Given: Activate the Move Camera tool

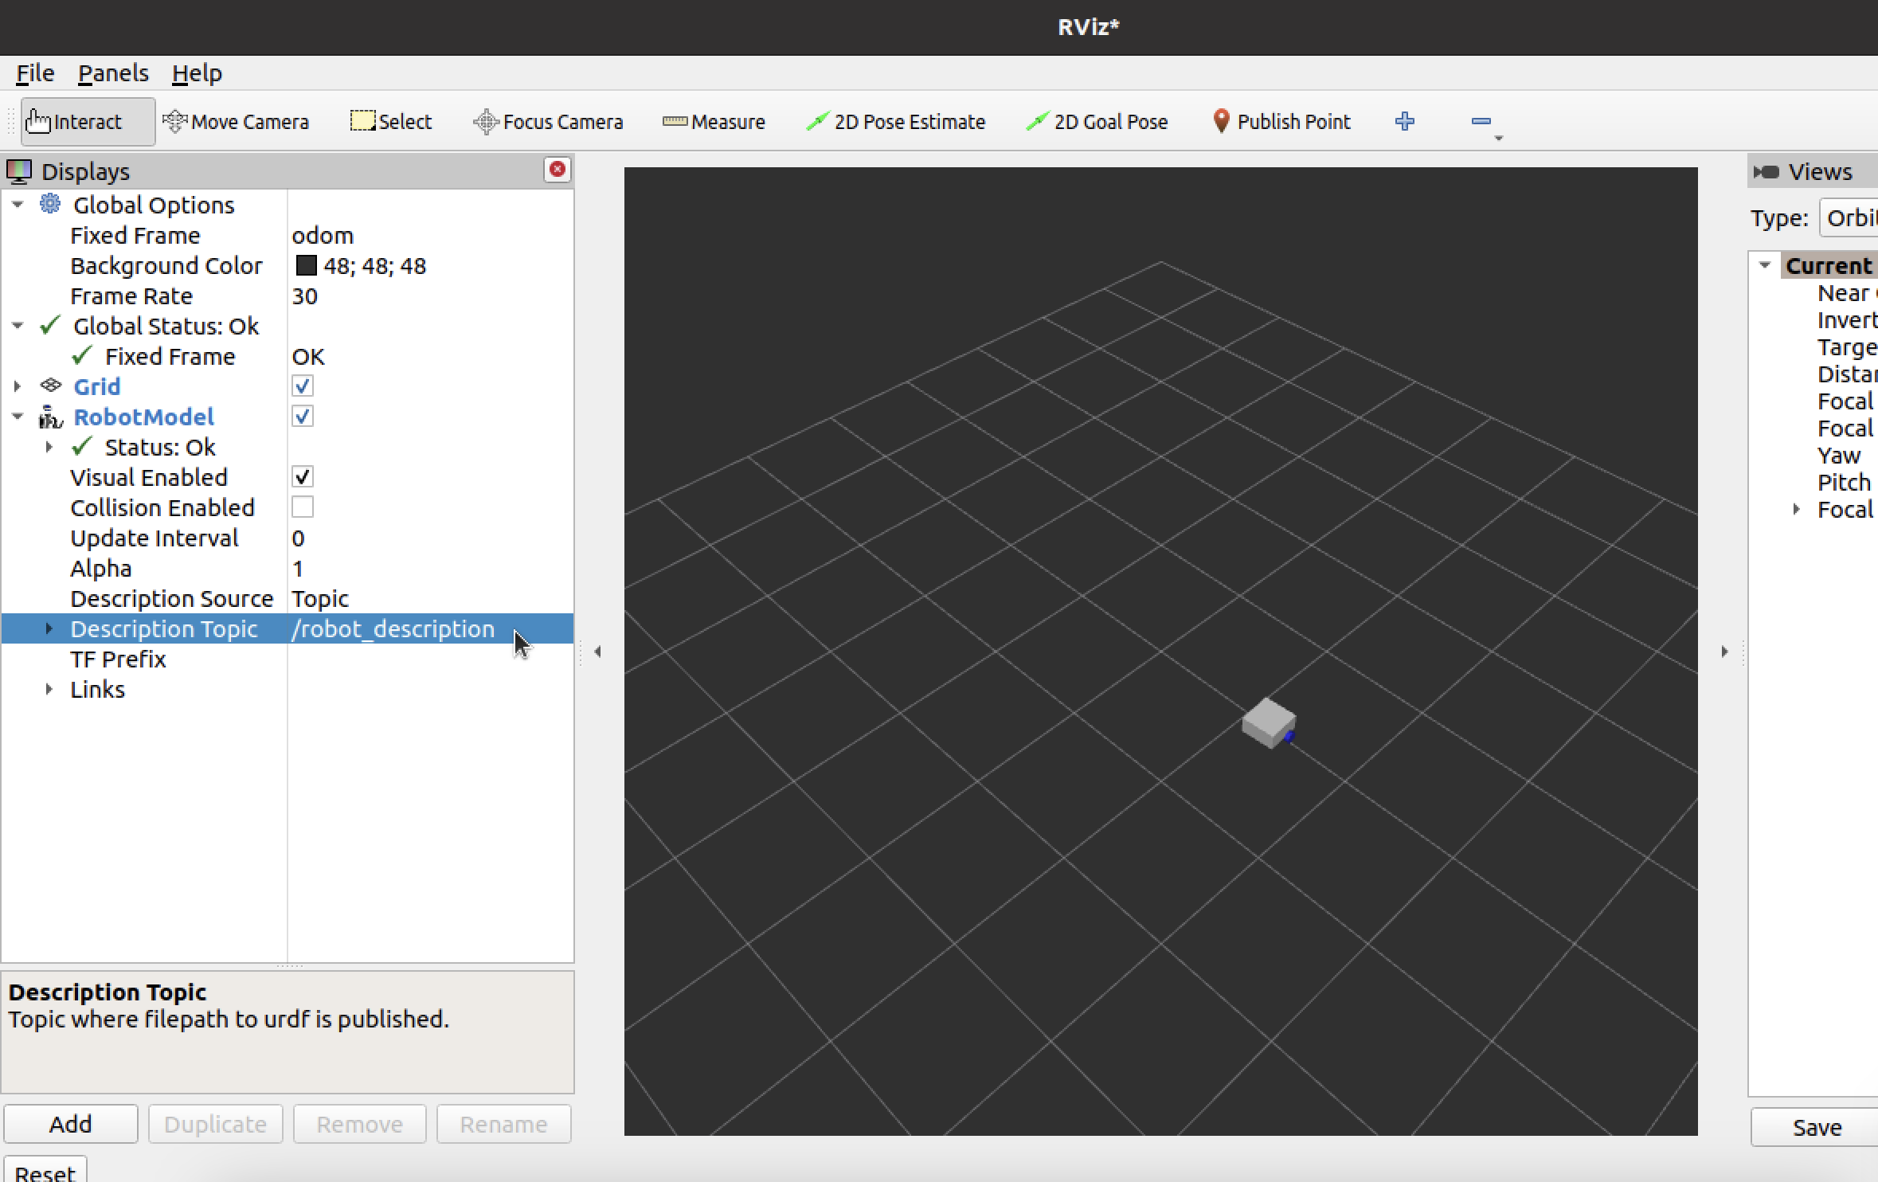Looking at the screenshot, I should click(x=236, y=122).
